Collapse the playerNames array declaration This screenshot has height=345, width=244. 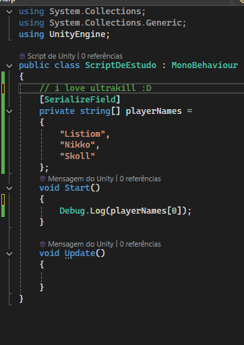click(x=9, y=111)
